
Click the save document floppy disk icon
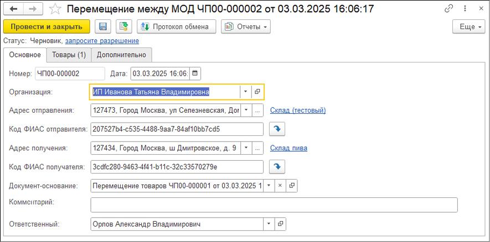[102, 27]
